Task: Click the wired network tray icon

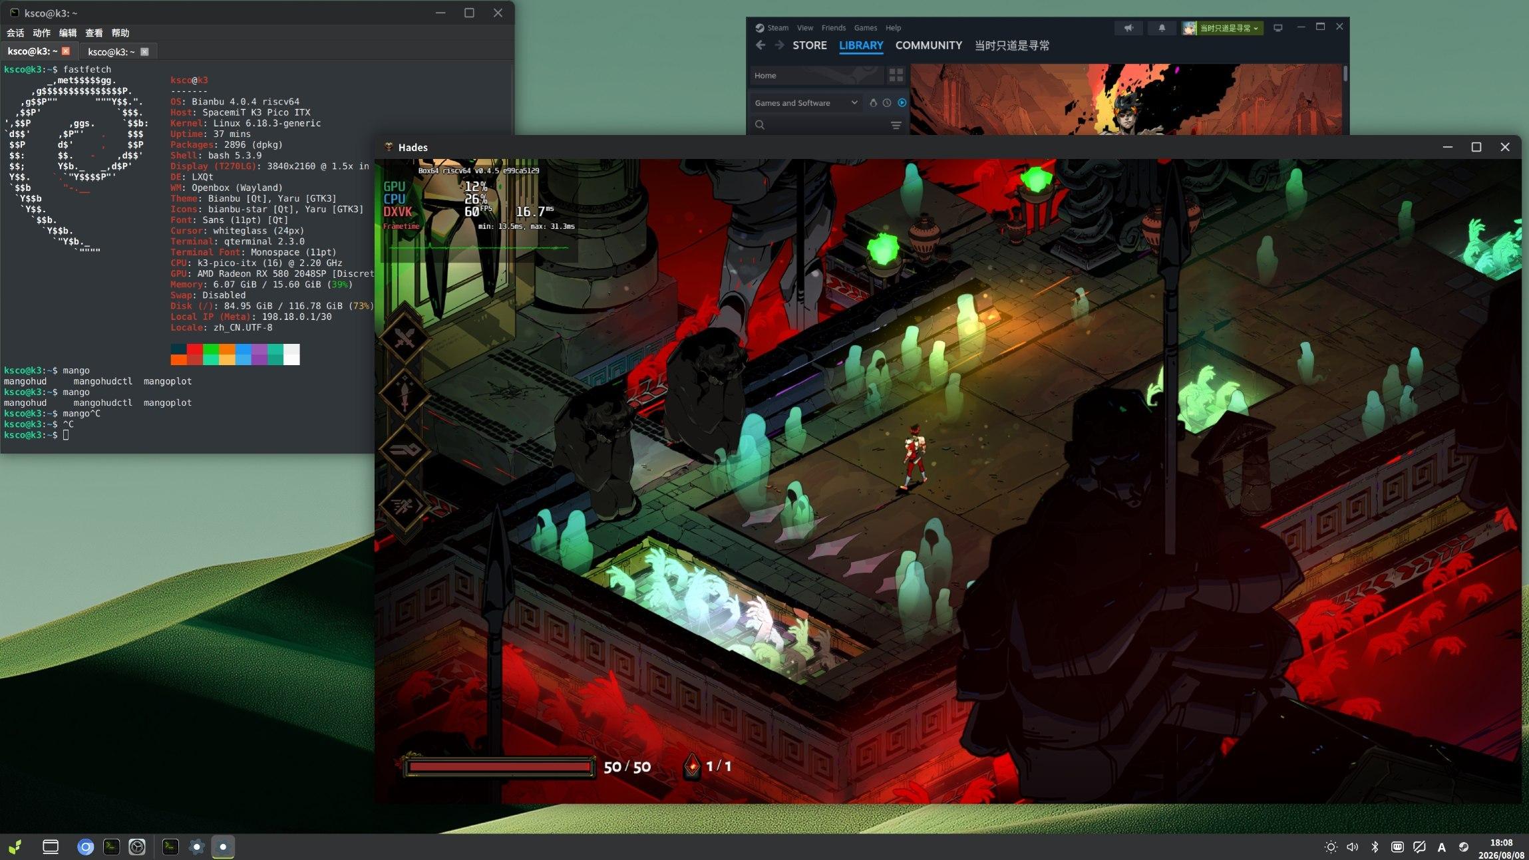Action: click(x=1397, y=847)
